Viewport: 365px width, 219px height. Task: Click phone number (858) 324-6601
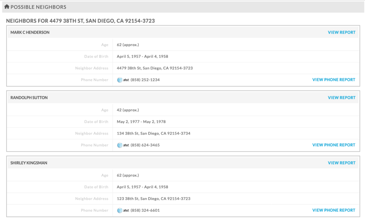pos(145,210)
